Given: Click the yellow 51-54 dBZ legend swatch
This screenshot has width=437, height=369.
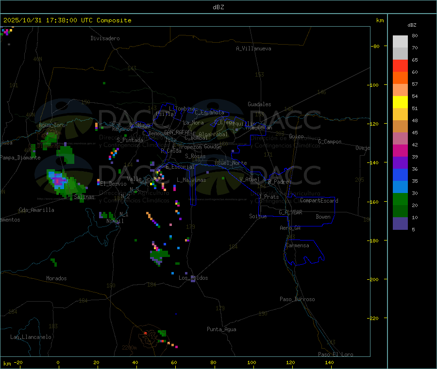Looking at the screenshot, I should pos(400,102).
